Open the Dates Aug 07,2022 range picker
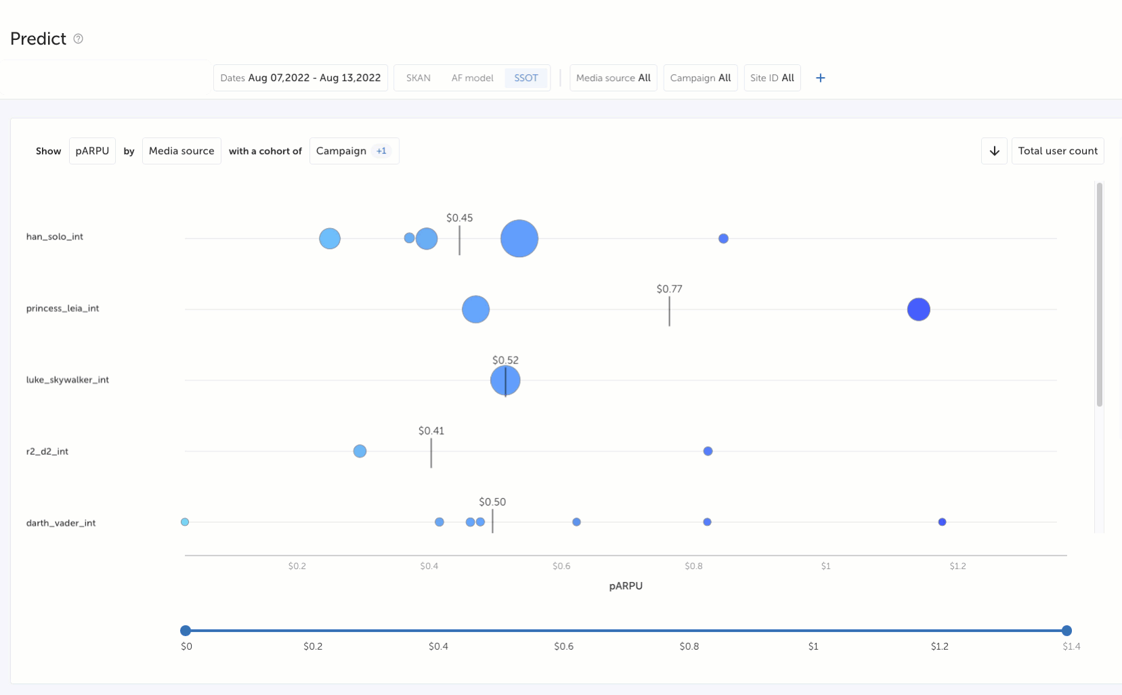The image size is (1122, 695). click(301, 78)
